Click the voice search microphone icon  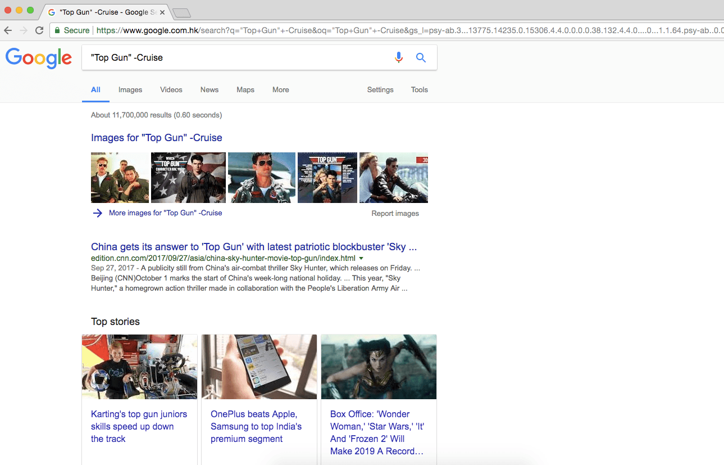(399, 57)
